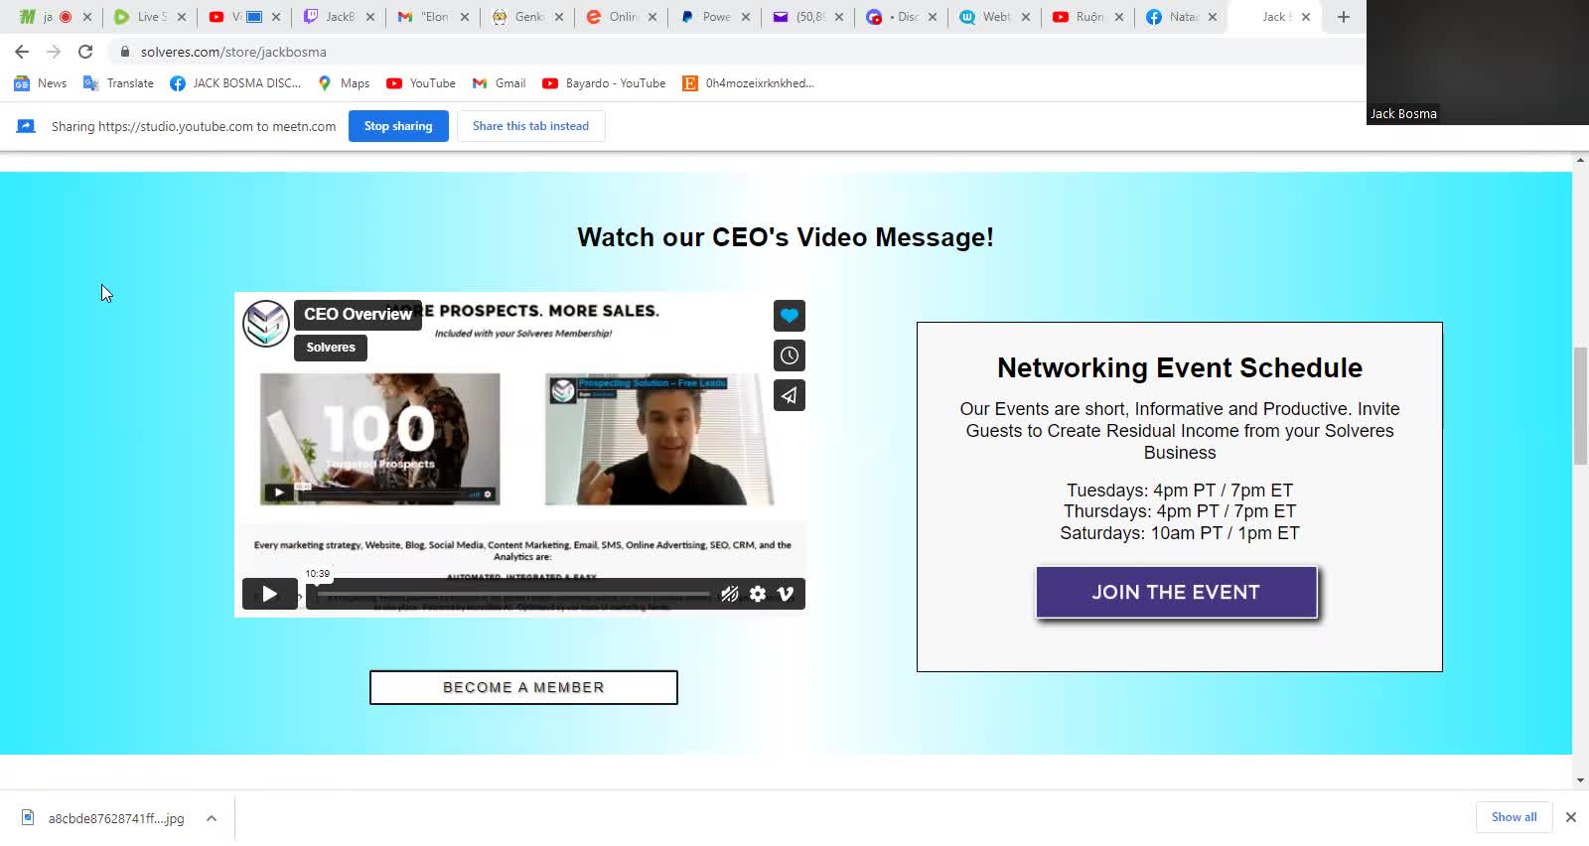Close the Genki tab

559,17
